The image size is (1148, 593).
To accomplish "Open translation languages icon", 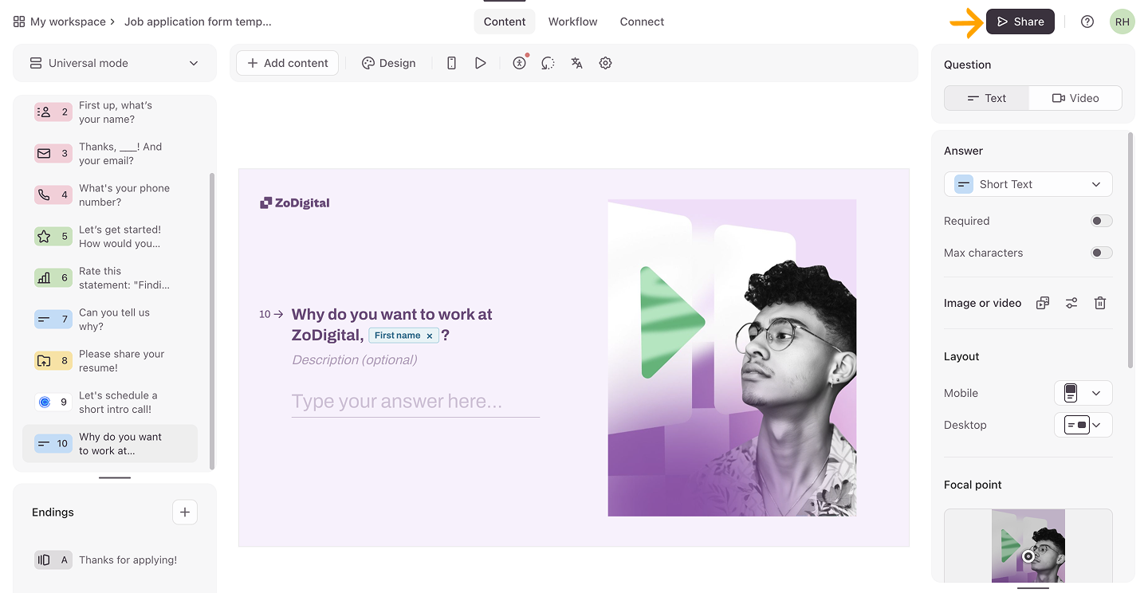I will [576, 63].
